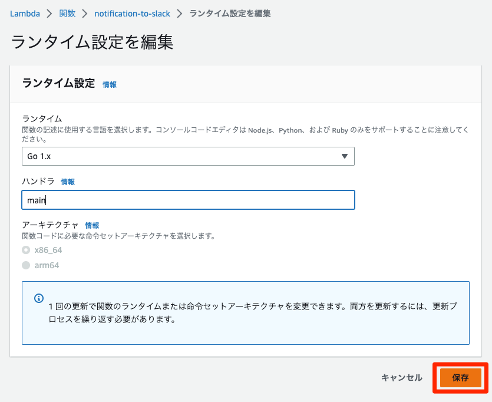Select the x86_64 architecture radio button
This screenshot has width=492, height=402.
pyautogui.click(x=26, y=250)
